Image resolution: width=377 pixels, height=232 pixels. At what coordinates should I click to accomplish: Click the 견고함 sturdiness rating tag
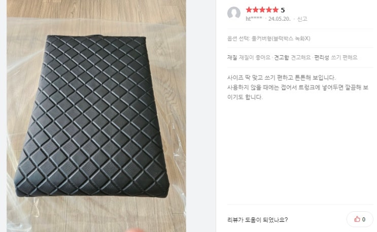tap(282, 58)
